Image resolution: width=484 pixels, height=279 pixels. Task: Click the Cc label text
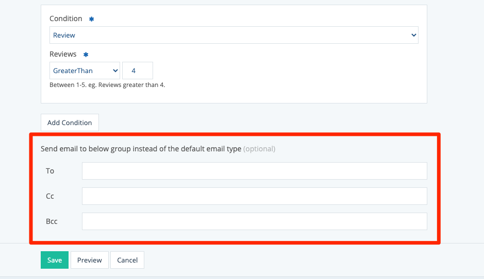[x=50, y=196]
